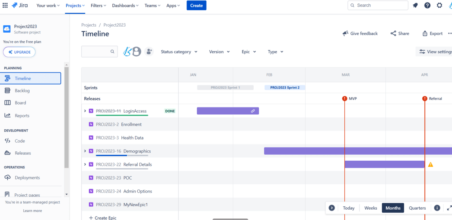Click the unassigned user avatar filter
The height and width of the screenshot is (220, 452).
[x=136, y=52]
